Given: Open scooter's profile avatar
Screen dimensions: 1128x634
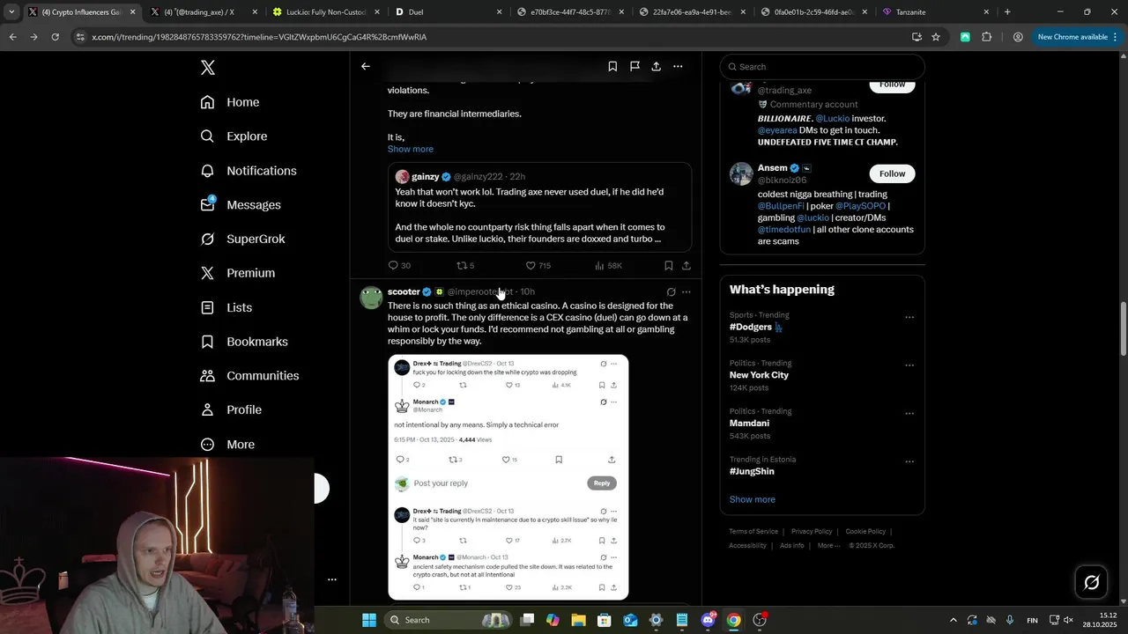Looking at the screenshot, I should pyautogui.click(x=371, y=298).
